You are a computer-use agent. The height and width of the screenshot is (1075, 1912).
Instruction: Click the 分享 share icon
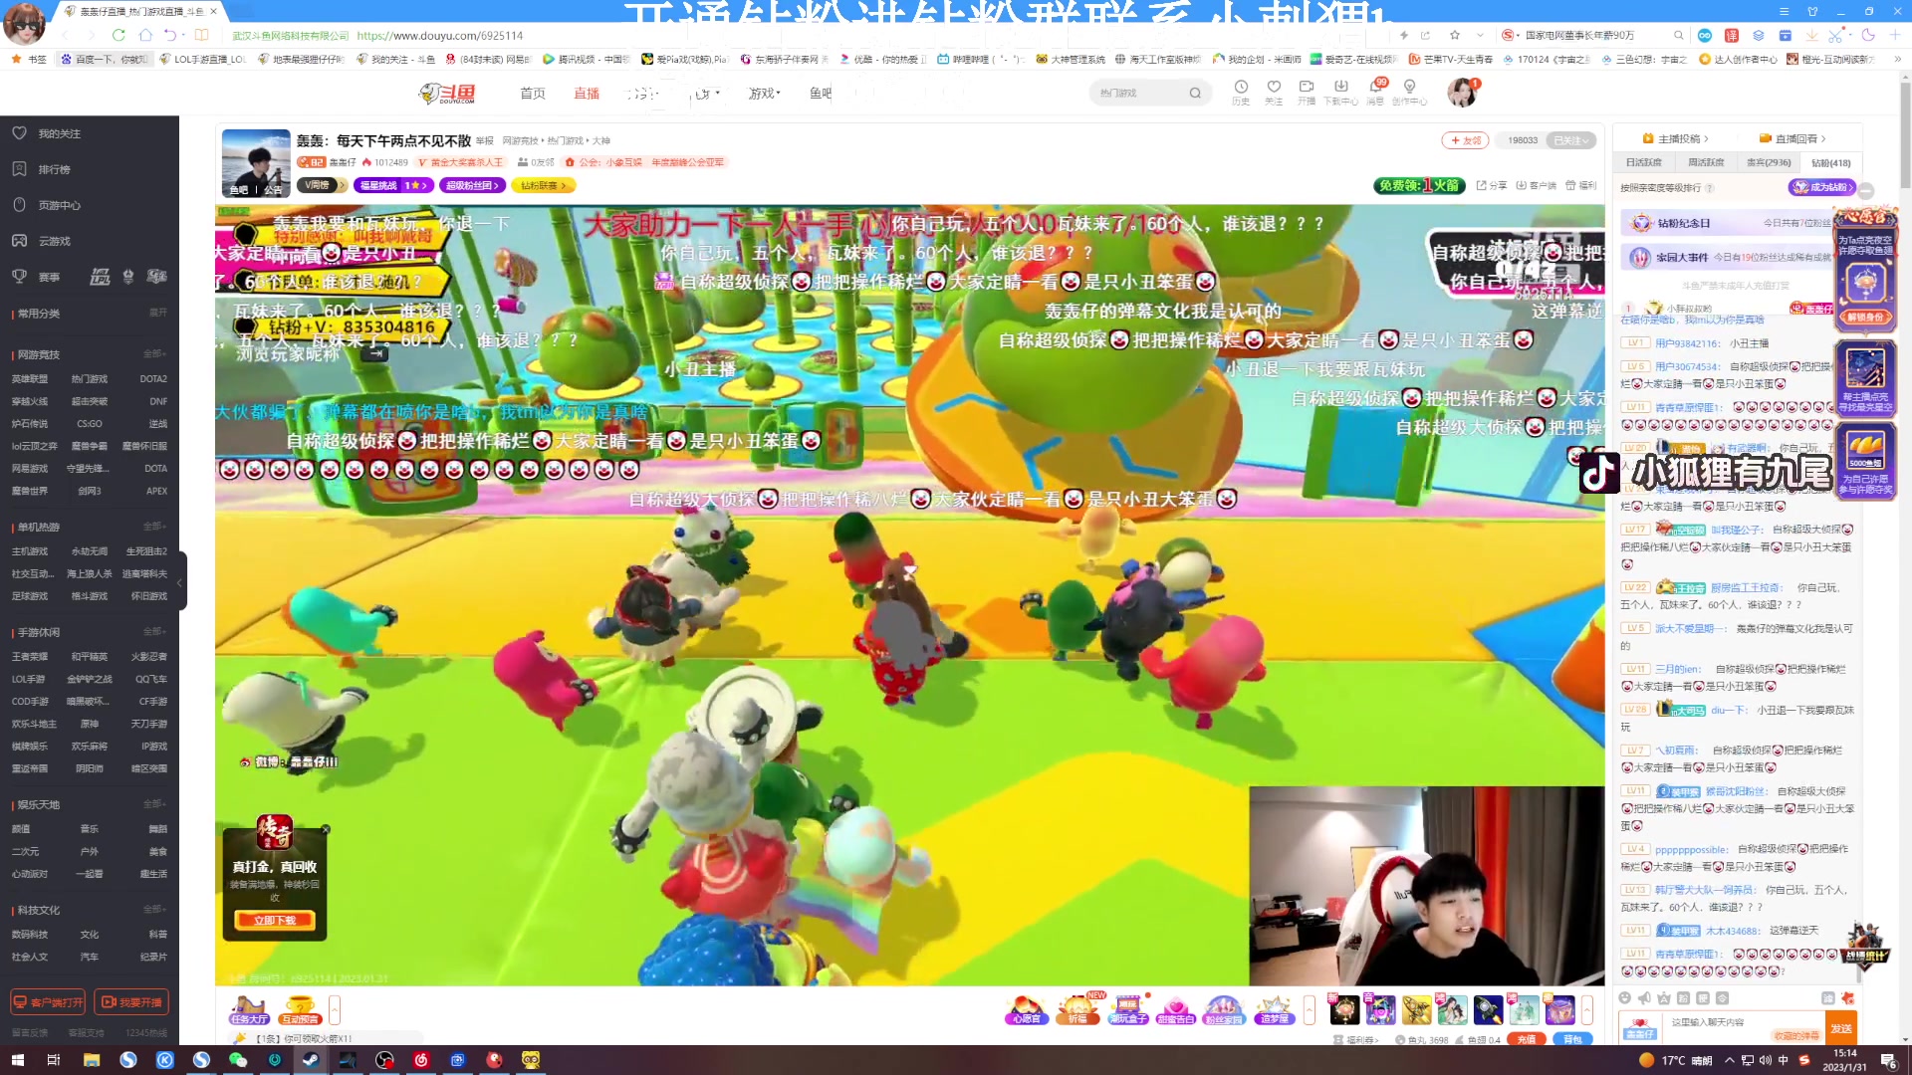(x=1491, y=185)
